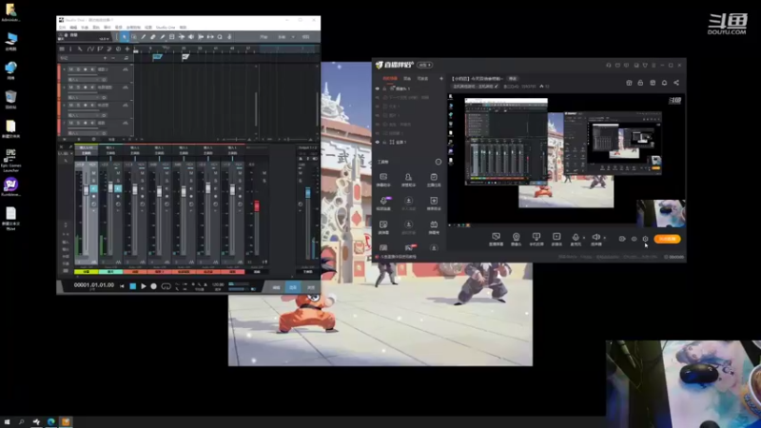Click the orange start live button
761x428 pixels.
pos(668,239)
